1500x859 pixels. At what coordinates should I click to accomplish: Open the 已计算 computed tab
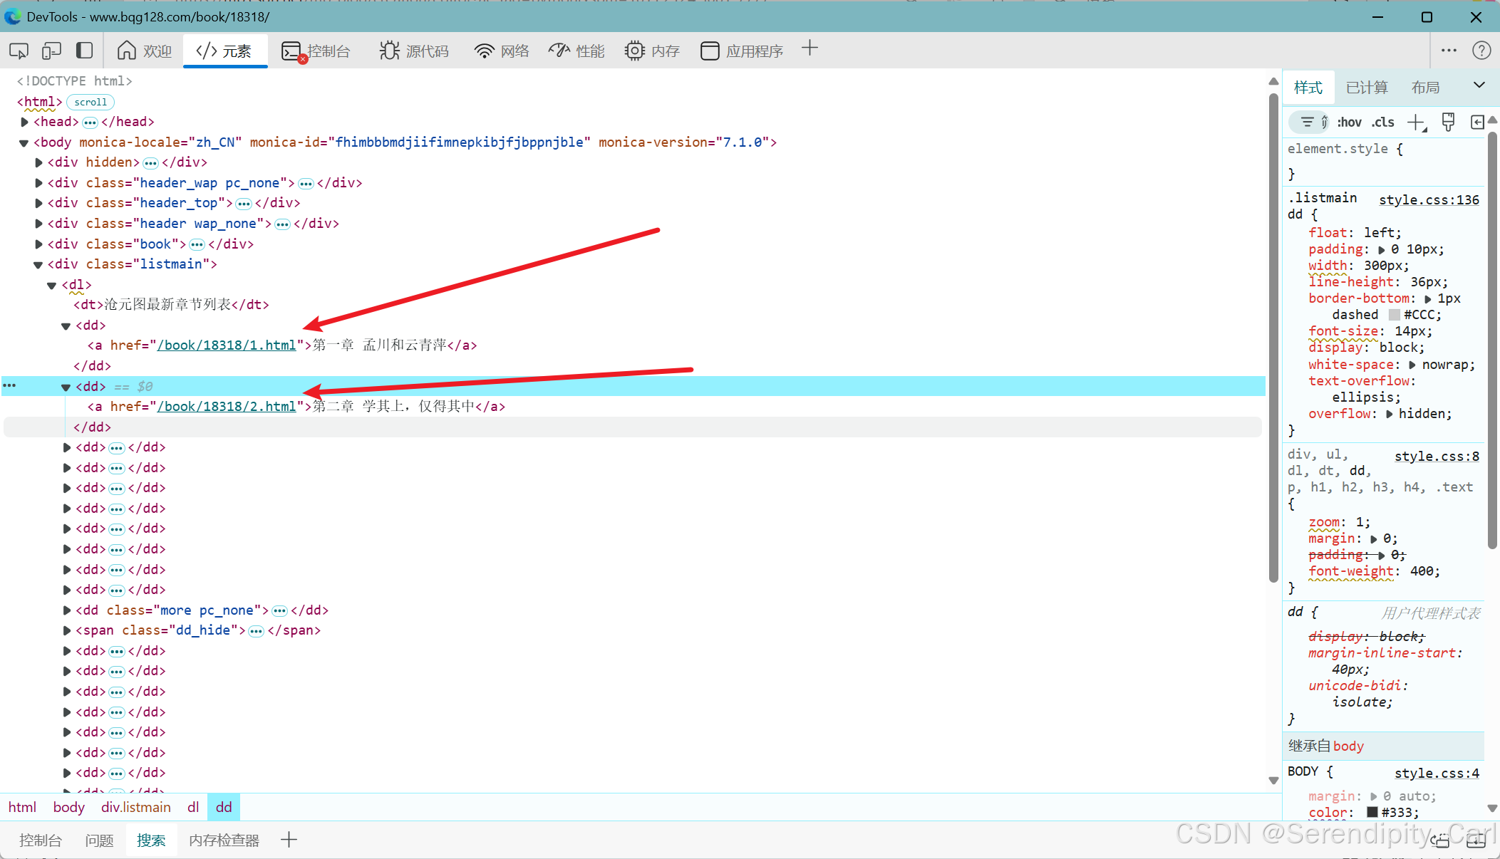(x=1367, y=88)
